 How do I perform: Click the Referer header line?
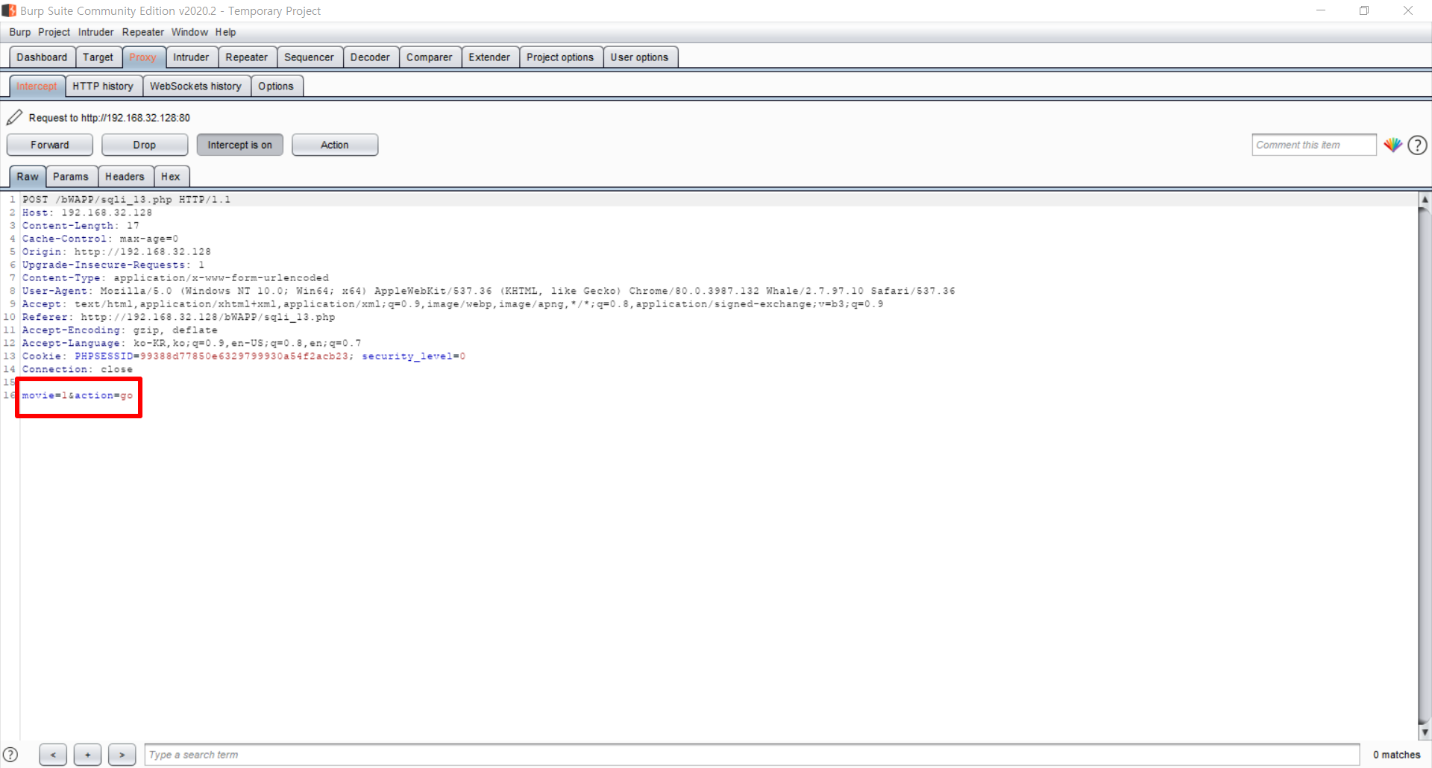point(178,317)
